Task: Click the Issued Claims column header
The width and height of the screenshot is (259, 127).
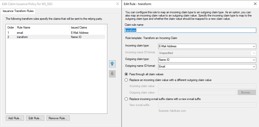Action: tap(87, 27)
